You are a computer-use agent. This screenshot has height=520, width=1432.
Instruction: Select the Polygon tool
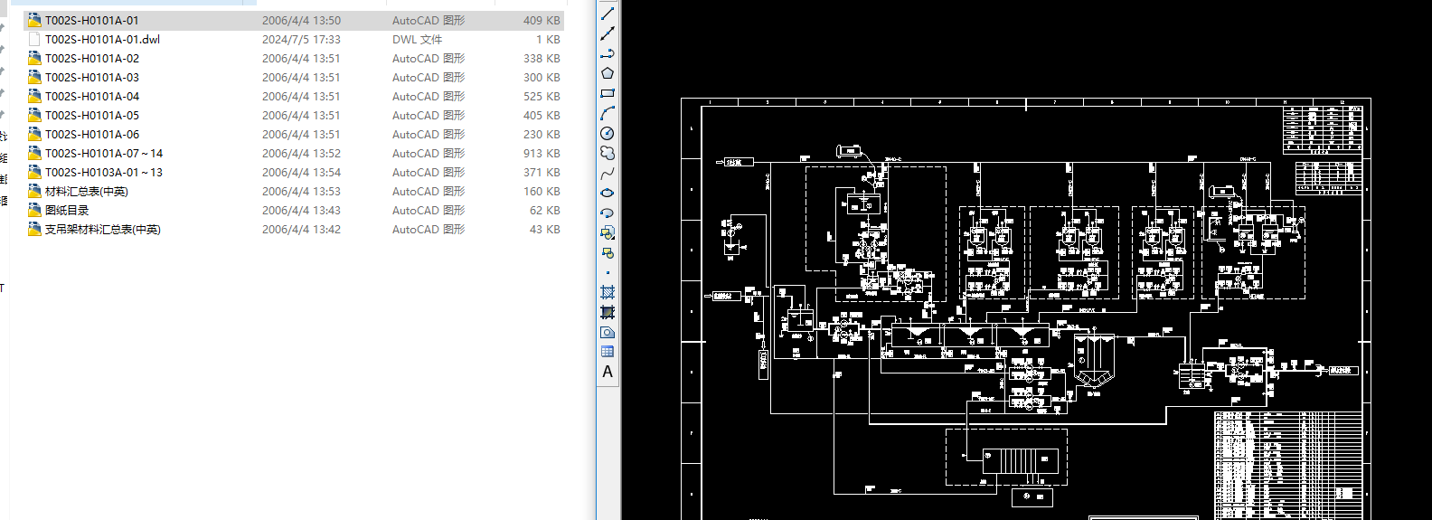point(608,73)
